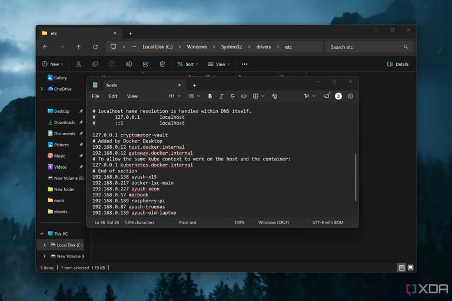Click the Search etc field
This screenshot has width=452, height=301.
tap(368, 47)
